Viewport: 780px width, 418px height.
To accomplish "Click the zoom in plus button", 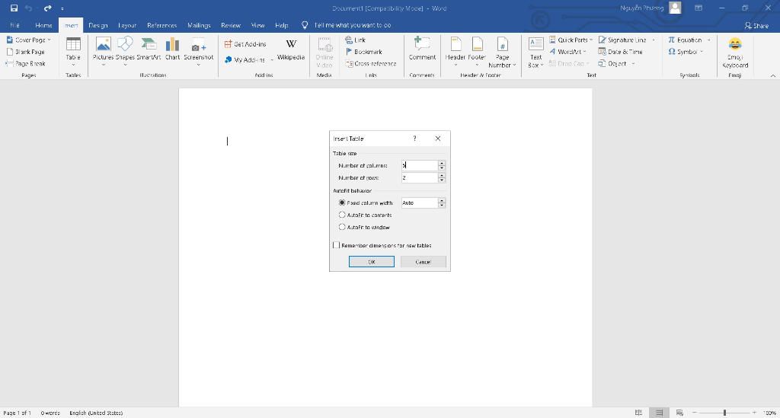I will point(754,413).
